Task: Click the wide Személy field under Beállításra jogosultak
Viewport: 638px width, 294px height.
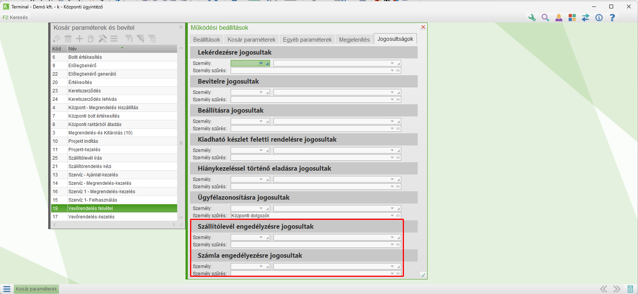Action: point(337,121)
